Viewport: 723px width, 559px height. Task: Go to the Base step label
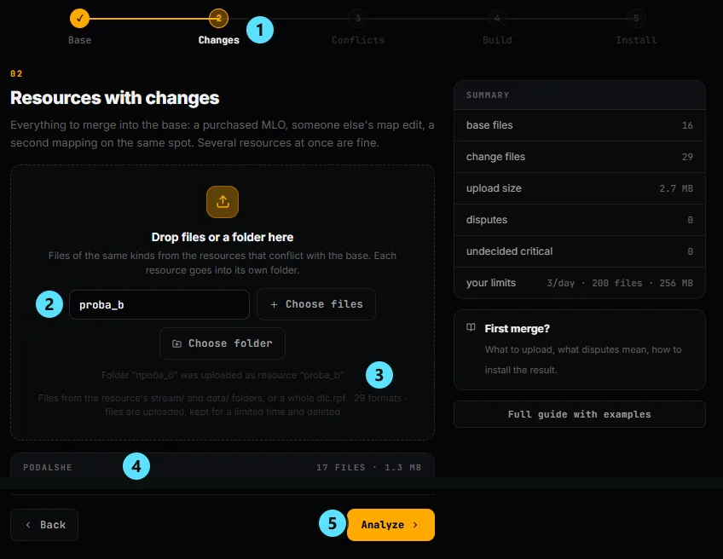(79, 40)
